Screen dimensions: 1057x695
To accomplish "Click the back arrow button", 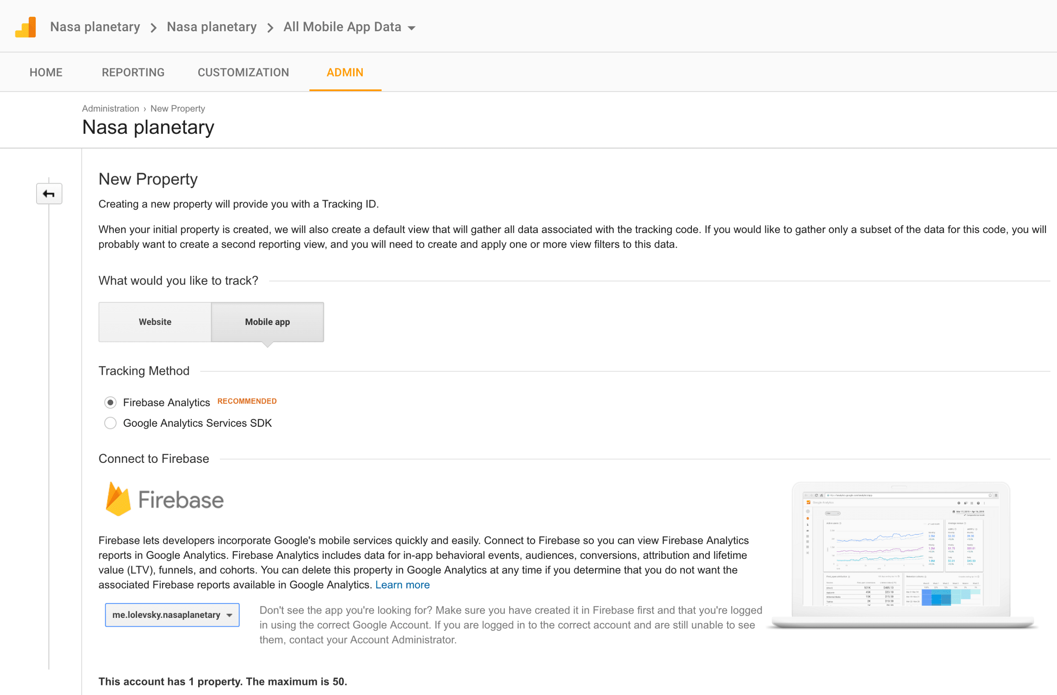I will [49, 194].
